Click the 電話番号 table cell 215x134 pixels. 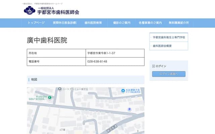point(56,62)
